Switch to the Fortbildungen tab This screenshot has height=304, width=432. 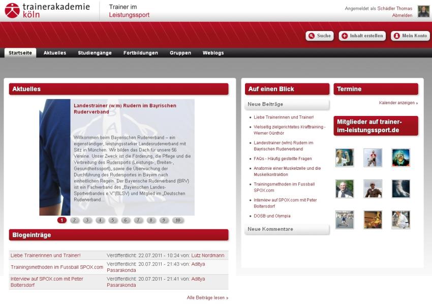pyautogui.click(x=140, y=53)
